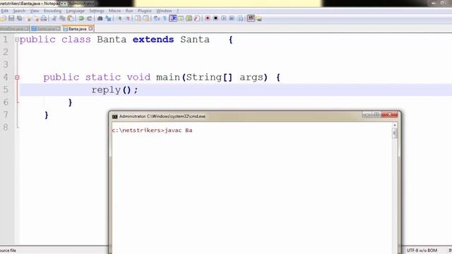Open the Run menu
The height and width of the screenshot is (254, 452).
coord(129,11)
